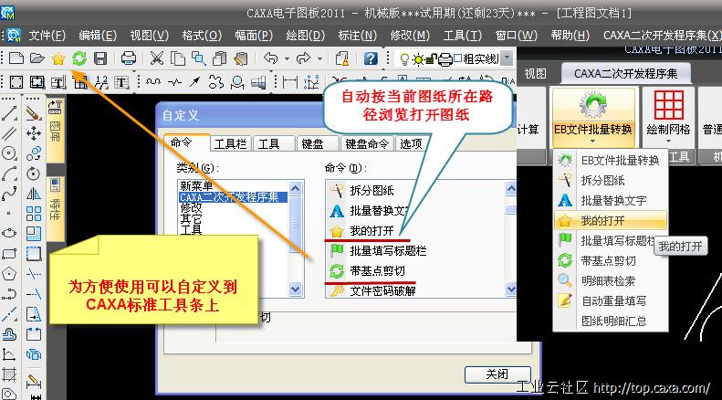Click the Cut scissors icon
Viewport: 722px width, 400px height.
[x=157, y=58]
